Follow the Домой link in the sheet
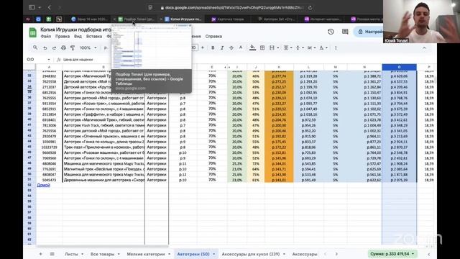Viewport: 460px width, 259px height. tap(43, 186)
